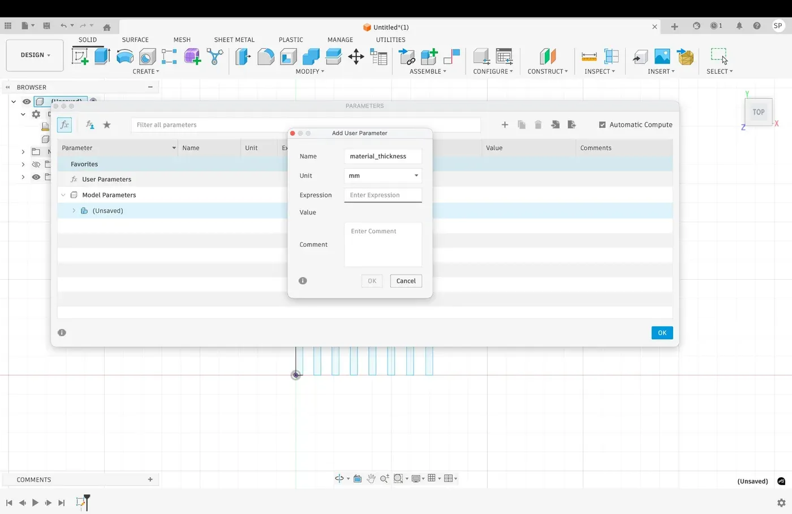Click the Interference inspect icon

612,56
